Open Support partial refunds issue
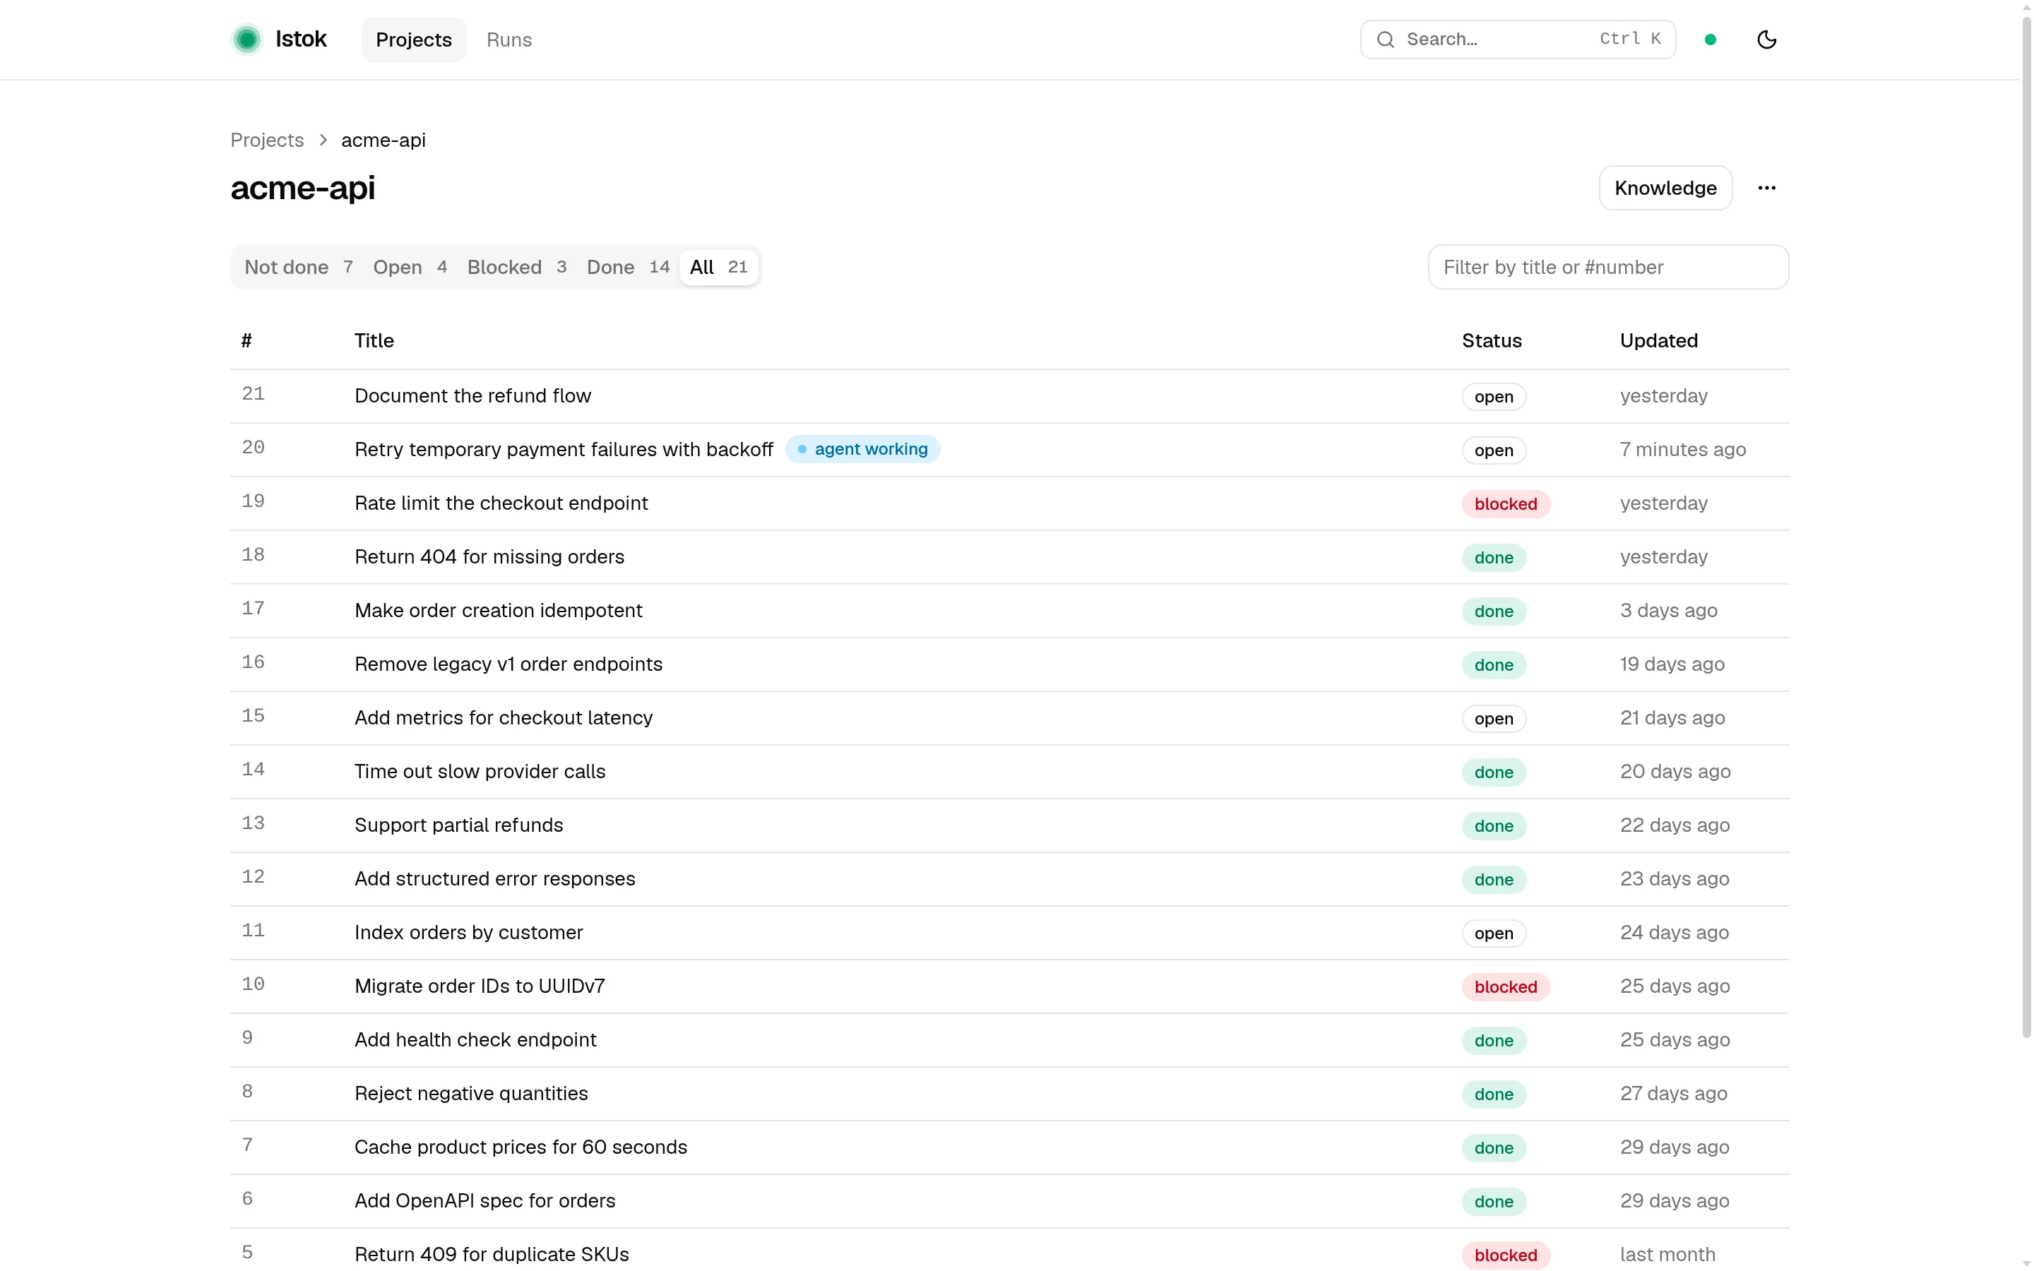The width and height of the screenshot is (2034, 1271). 459,825
